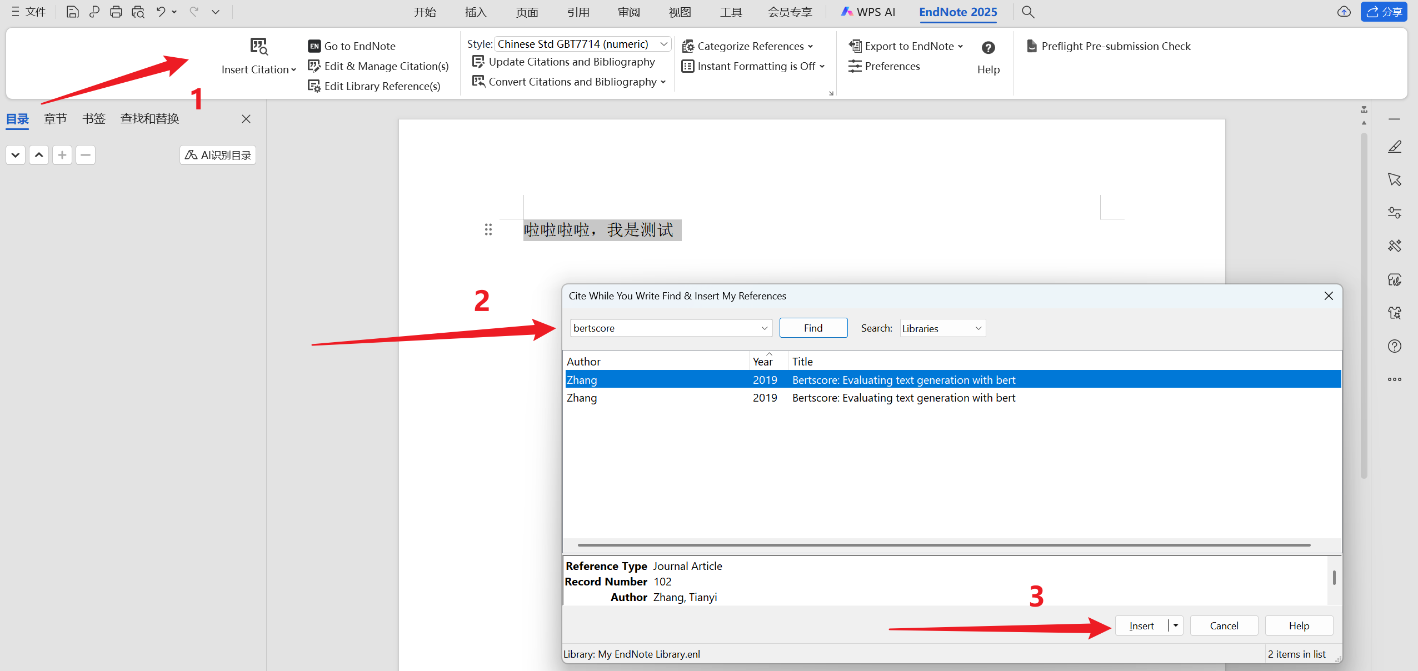Click the print icon in the top toolbar

point(116,12)
